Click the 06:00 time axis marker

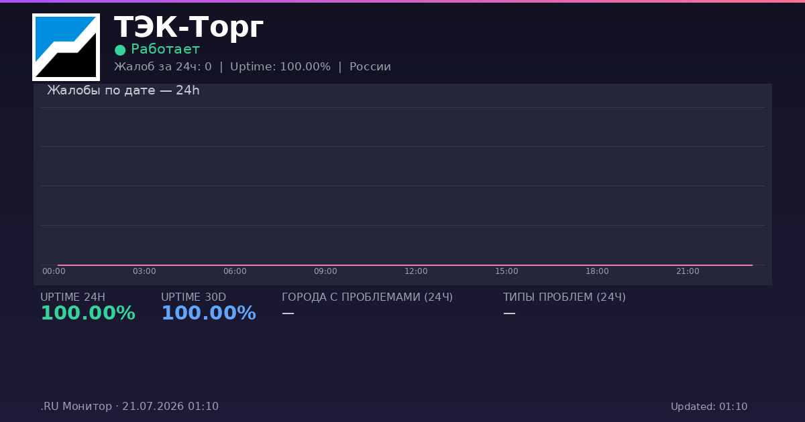[235, 271]
